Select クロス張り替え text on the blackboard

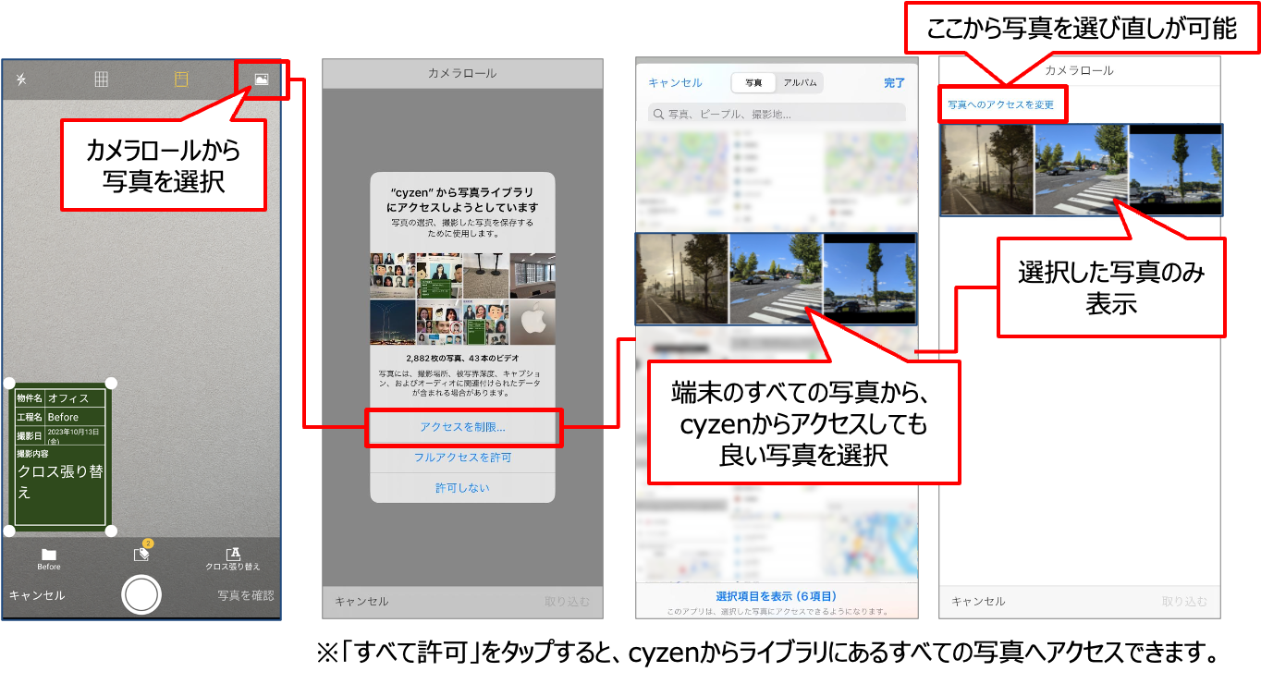point(61,482)
